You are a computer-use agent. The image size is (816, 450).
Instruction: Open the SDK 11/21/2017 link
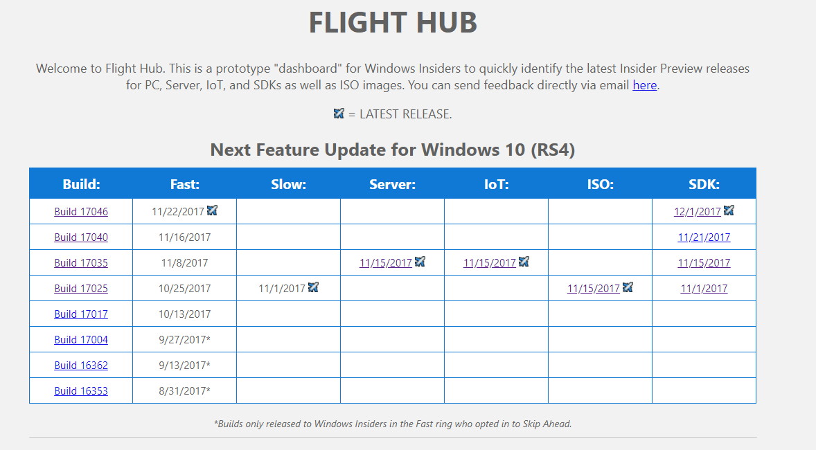click(704, 237)
